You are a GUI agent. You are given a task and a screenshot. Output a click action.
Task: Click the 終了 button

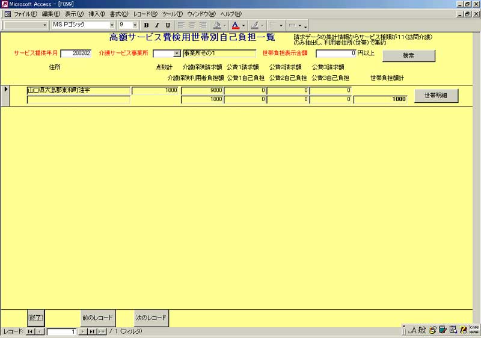tap(35, 318)
